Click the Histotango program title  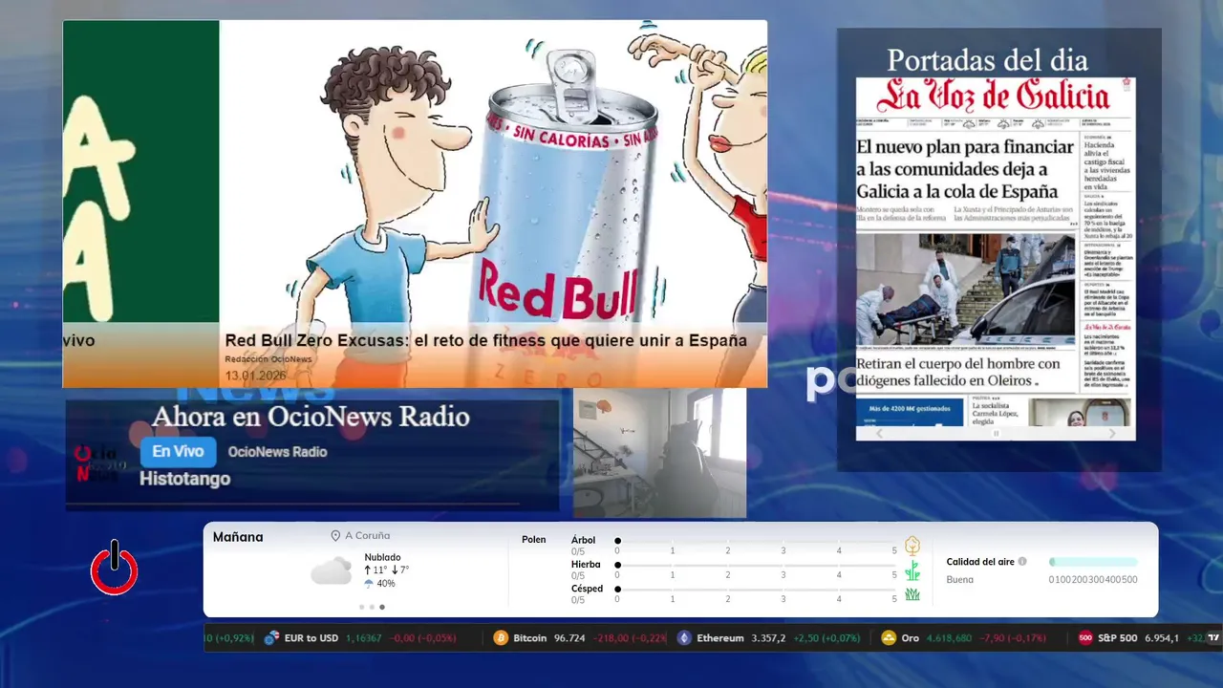184,478
